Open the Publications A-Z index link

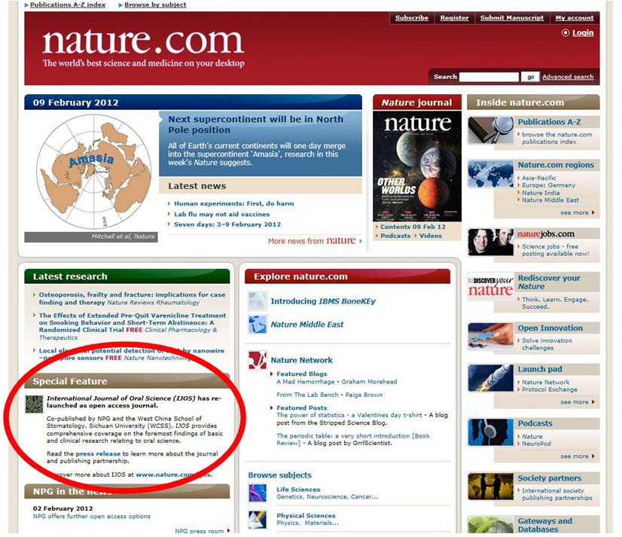coord(68,5)
